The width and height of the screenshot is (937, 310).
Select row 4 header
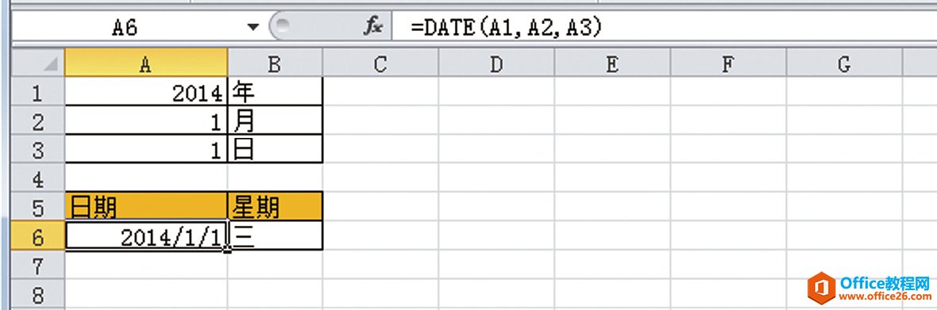click(x=37, y=178)
